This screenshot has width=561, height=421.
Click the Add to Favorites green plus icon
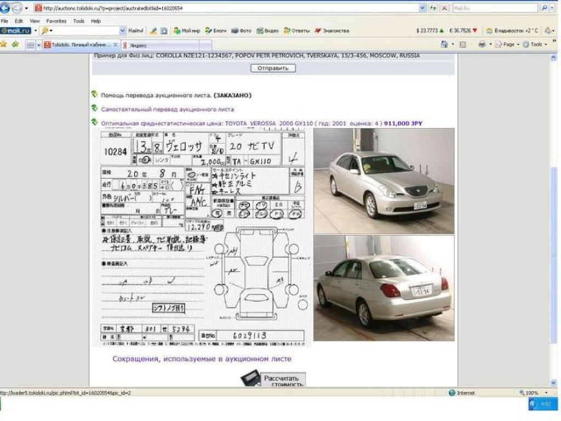pos(15,44)
